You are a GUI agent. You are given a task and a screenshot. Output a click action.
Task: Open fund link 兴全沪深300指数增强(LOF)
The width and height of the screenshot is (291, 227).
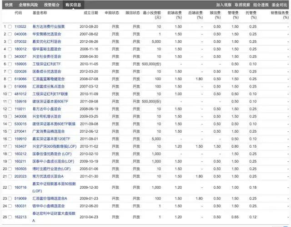55,146
